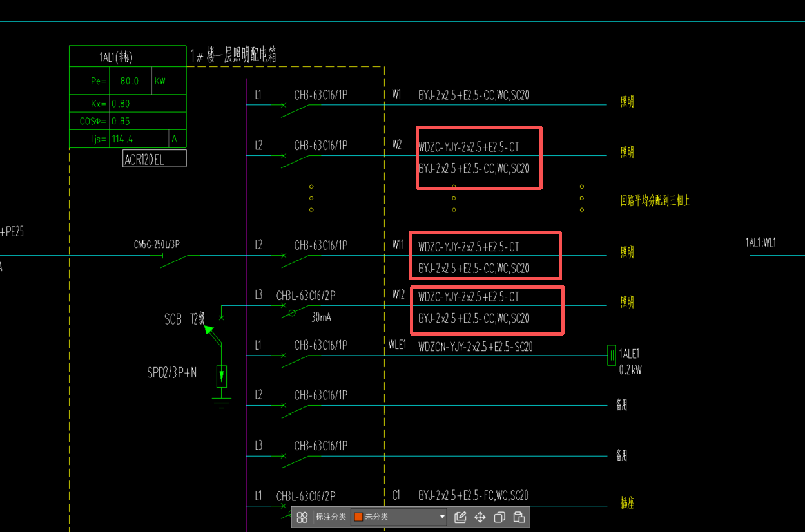The image size is (805, 532).
Task: Click the 0.2kW load value
Action: click(x=630, y=370)
